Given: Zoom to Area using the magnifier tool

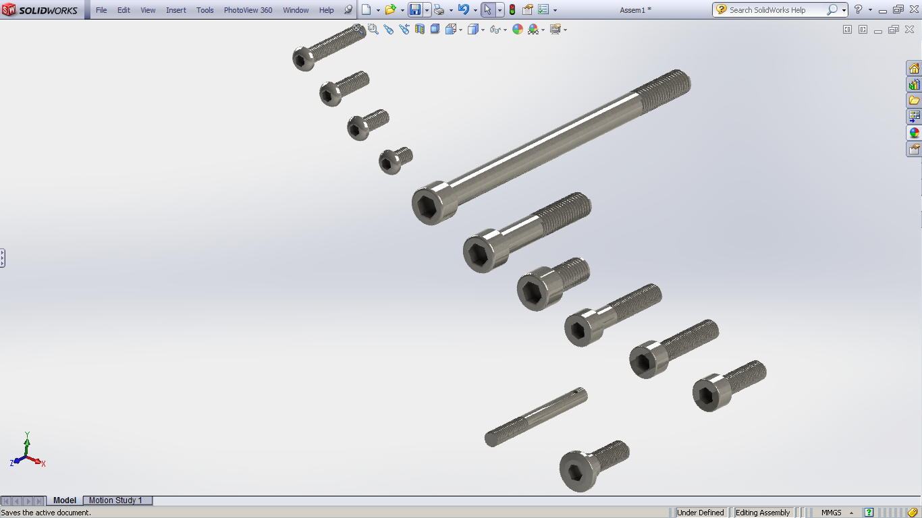Looking at the screenshot, I should pyautogui.click(x=373, y=29).
